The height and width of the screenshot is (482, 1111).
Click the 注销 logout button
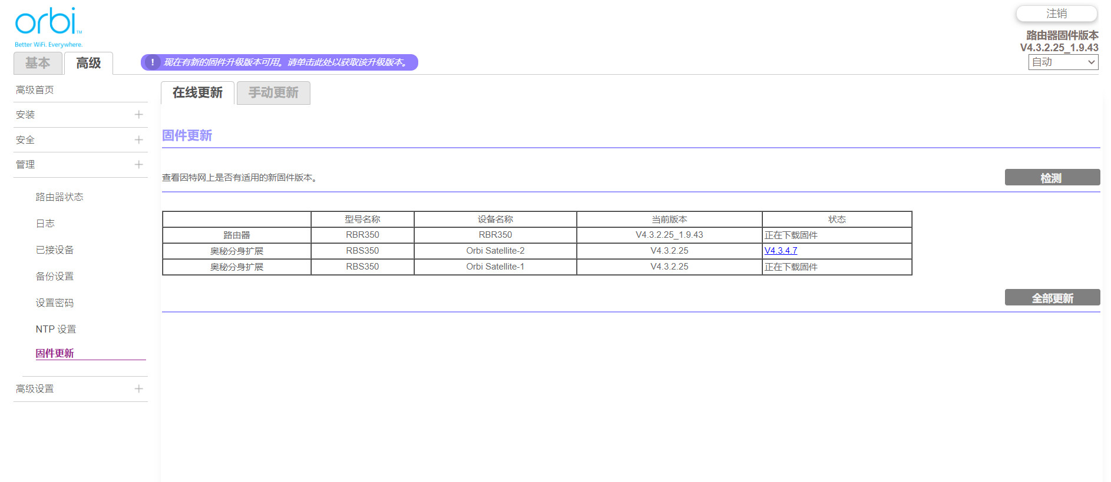tap(1057, 14)
